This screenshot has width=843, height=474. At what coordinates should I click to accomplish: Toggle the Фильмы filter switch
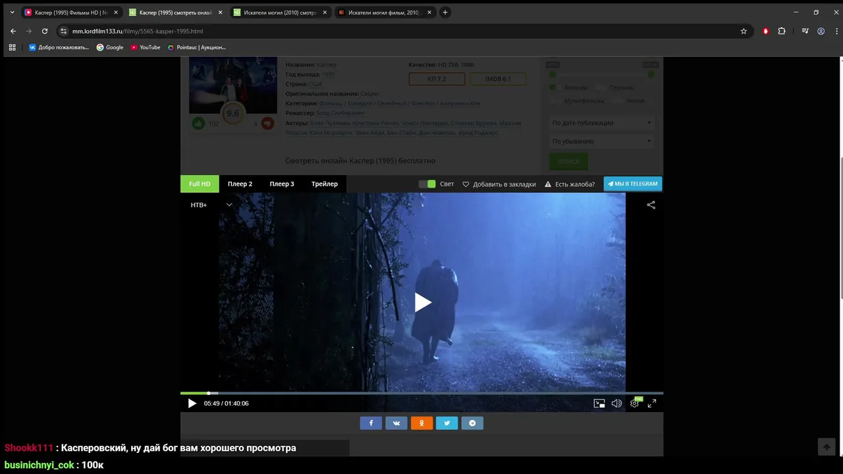pyautogui.click(x=557, y=88)
